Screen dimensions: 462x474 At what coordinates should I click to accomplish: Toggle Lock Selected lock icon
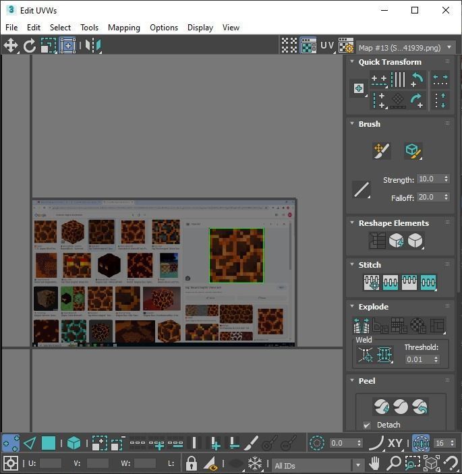(191, 463)
